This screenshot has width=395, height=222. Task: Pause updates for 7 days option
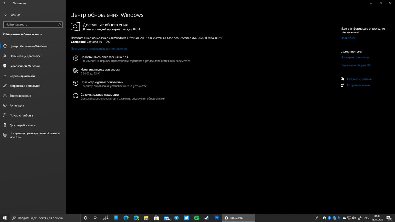pos(131,59)
